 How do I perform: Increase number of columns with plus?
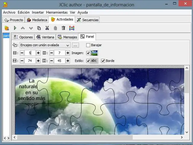click(x=68, y=53)
